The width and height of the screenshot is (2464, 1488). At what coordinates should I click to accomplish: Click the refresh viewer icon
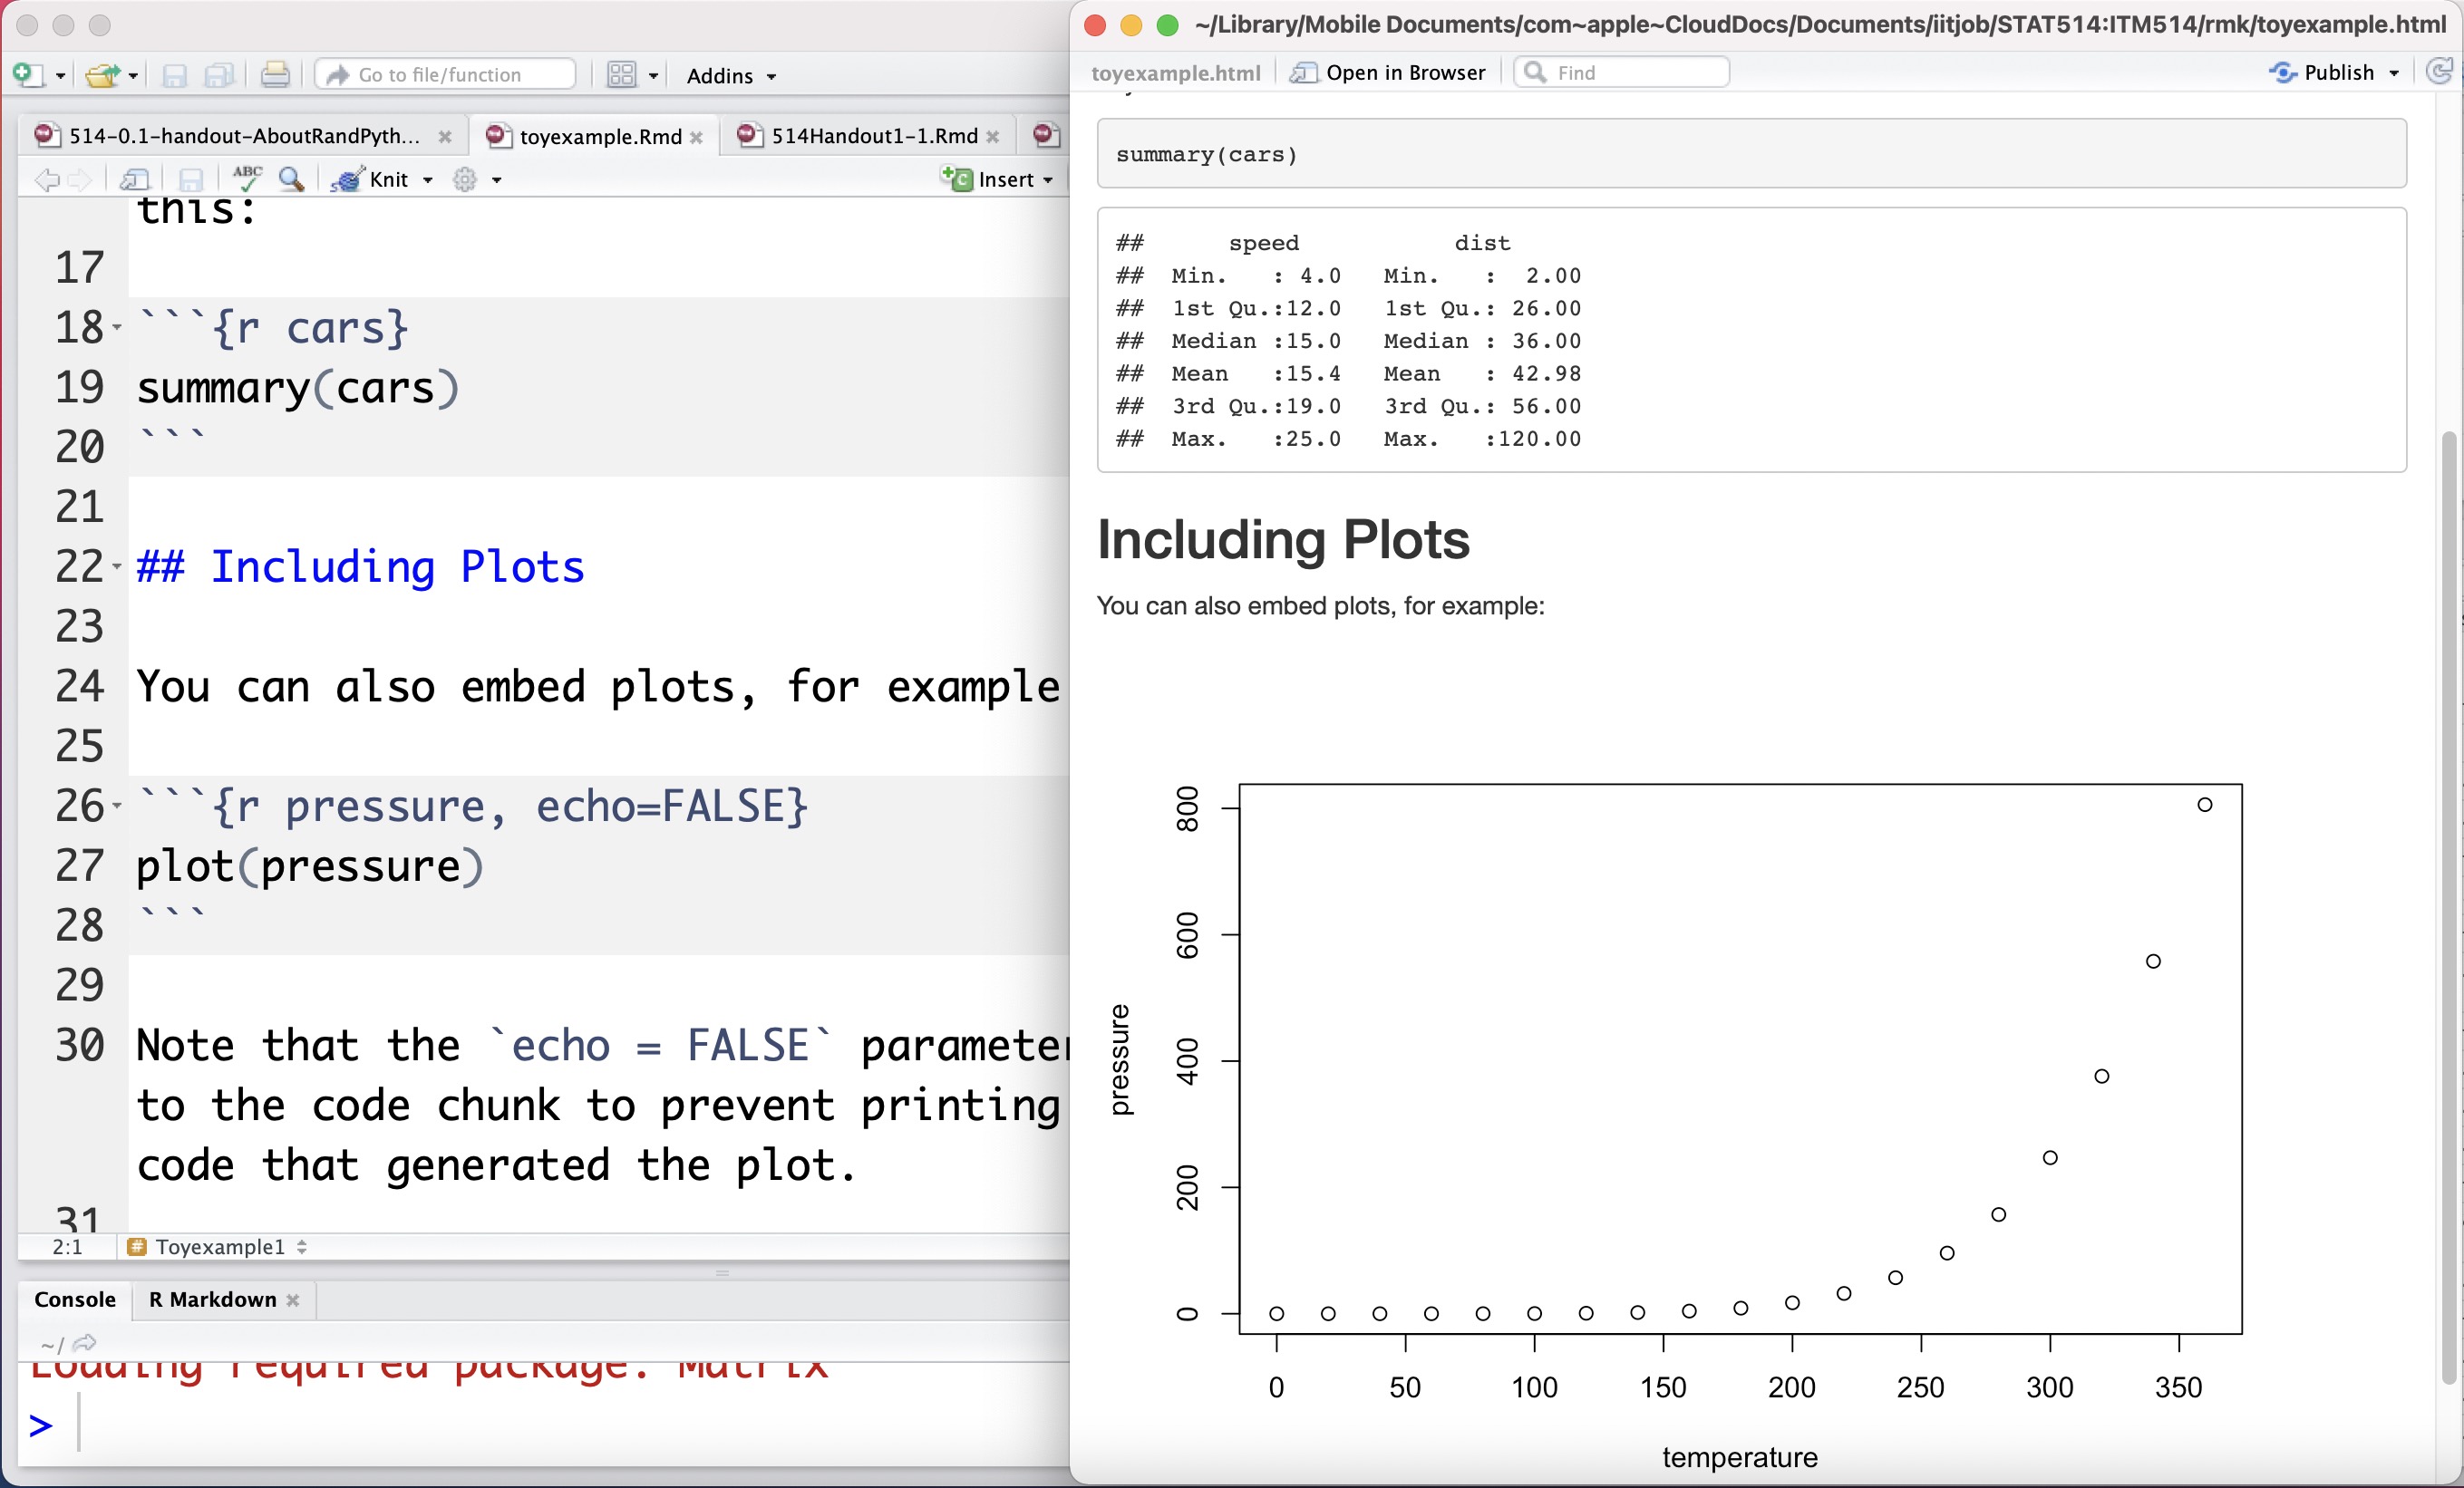2439,72
